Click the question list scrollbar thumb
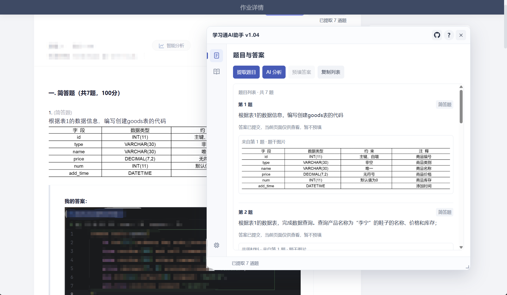This screenshot has width=507, height=295. pos(461,106)
